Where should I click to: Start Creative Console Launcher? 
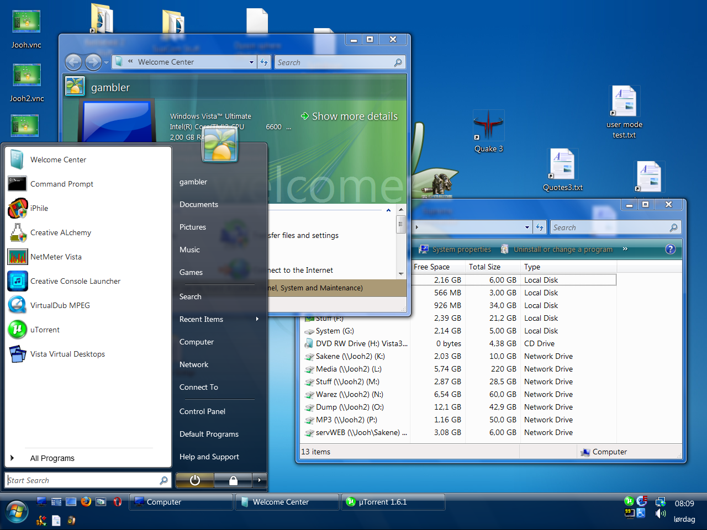click(88, 281)
